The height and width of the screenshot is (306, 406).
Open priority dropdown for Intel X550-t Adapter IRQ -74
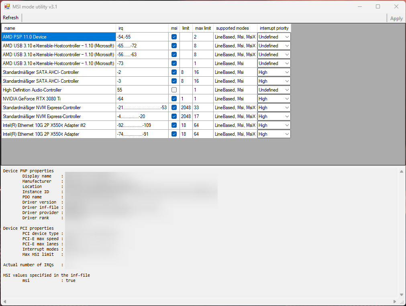pos(274,134)
